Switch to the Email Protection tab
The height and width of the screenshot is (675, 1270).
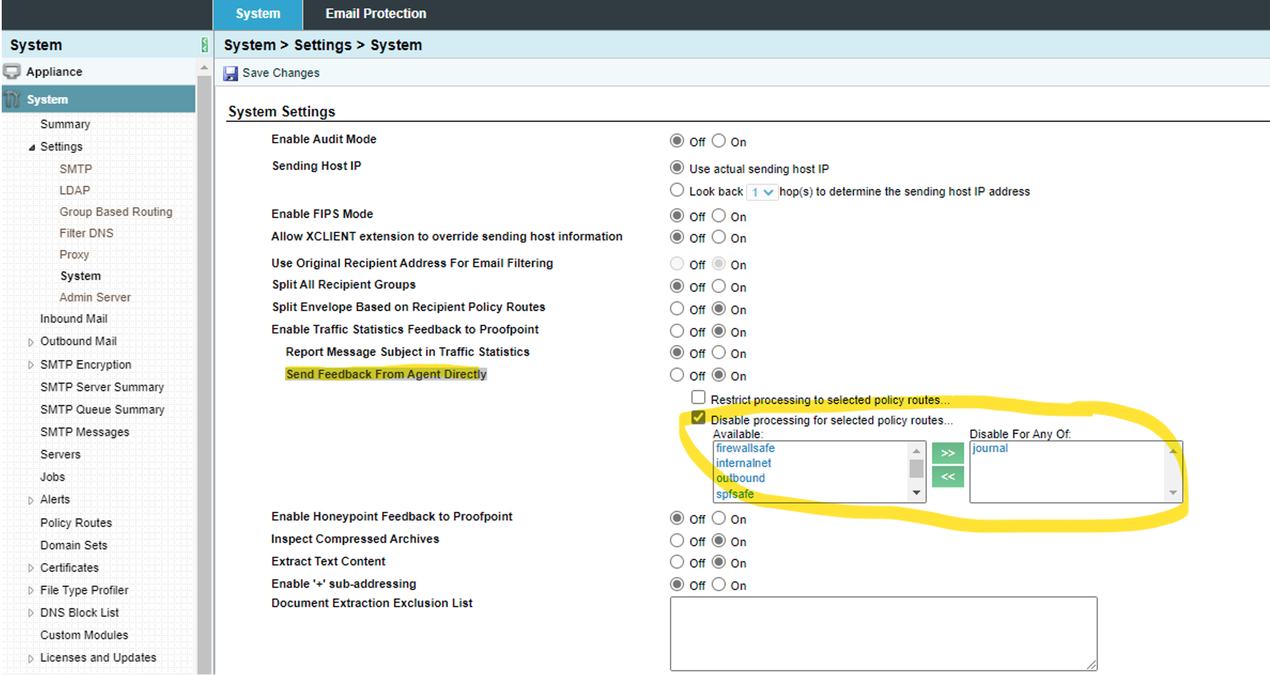point(375,14)
